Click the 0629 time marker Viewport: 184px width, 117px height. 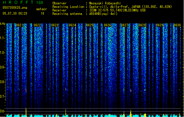[x=160, y=25]
